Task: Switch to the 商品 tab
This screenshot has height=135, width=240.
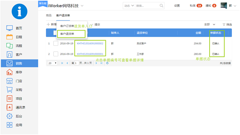Action: (x=49, y=15)
